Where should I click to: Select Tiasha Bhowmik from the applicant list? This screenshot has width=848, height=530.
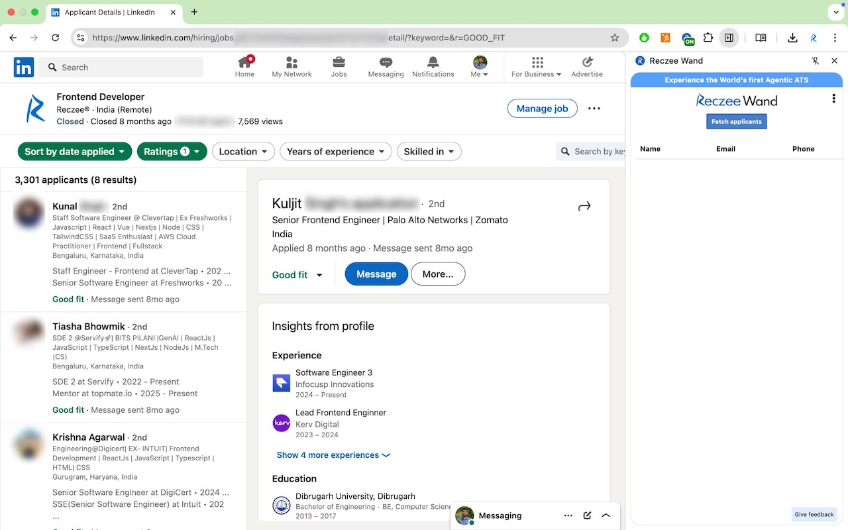click(89, 327)
